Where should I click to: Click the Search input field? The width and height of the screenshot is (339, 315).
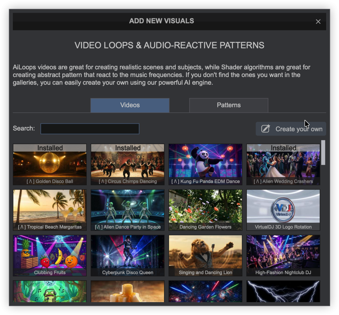pyautogui.click(x=90, y=129)
